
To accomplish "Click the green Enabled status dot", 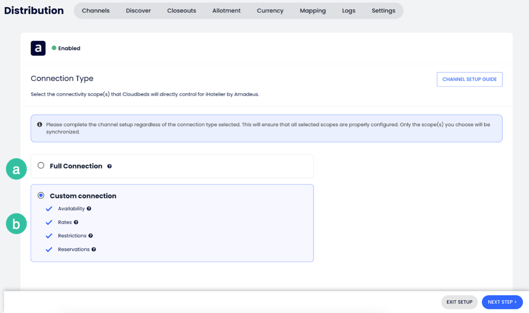I will 54,48.
